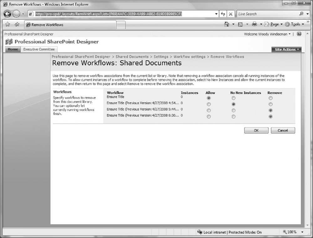
Task: Select Remove for the 5:44 previous version
Action: [270, 110]
